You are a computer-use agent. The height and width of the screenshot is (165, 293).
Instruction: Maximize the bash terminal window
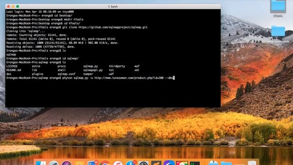tap(17, 6)
